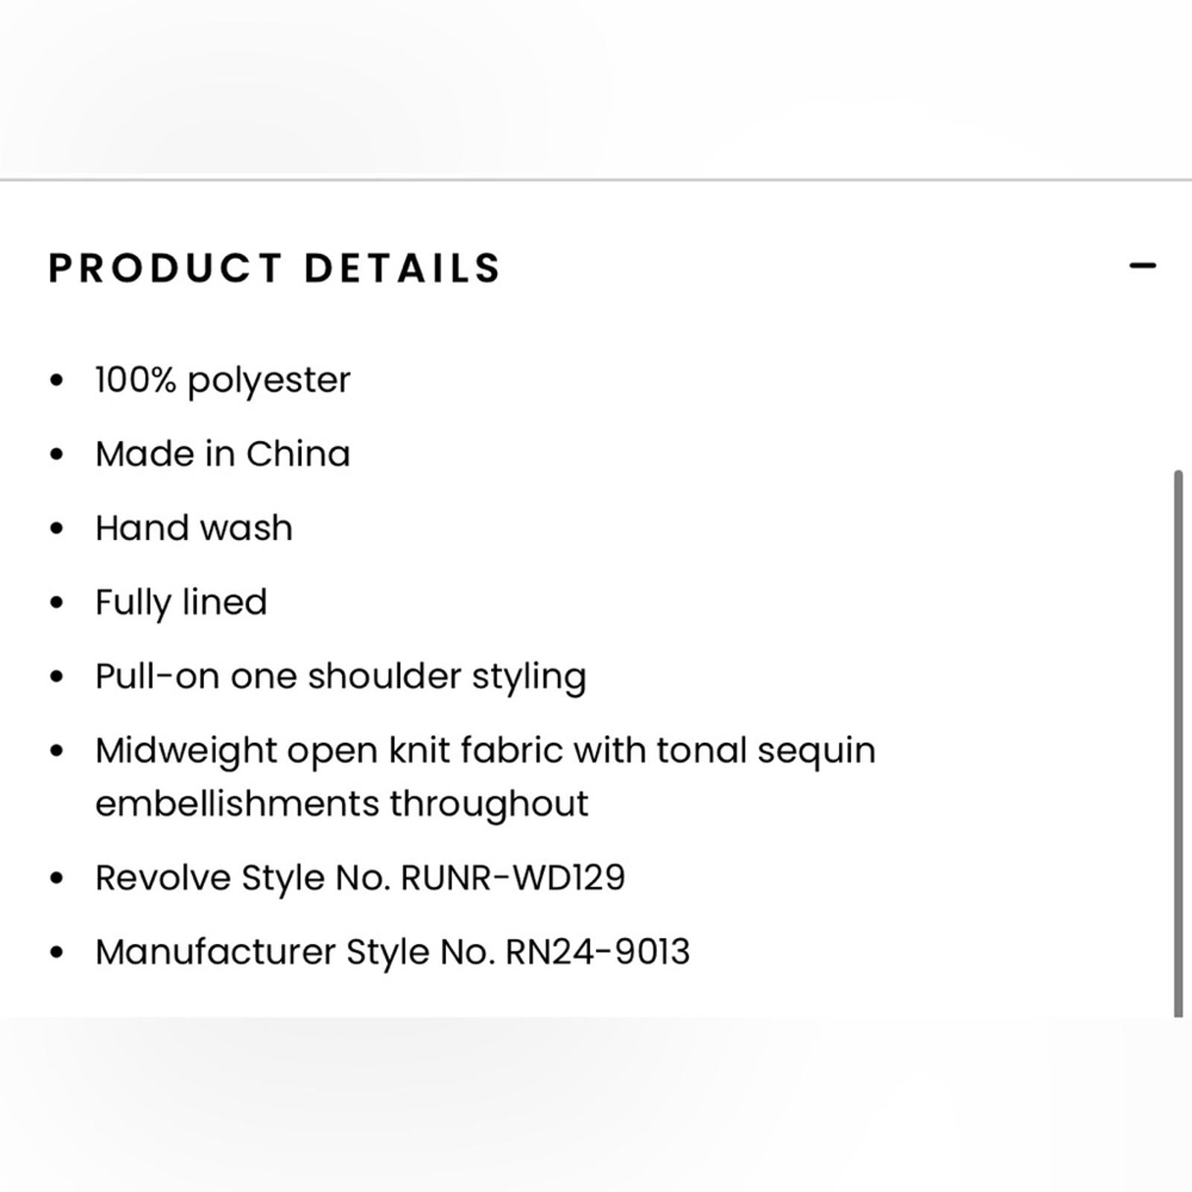Click the "embellishments throughout" text line

(342, 804)
